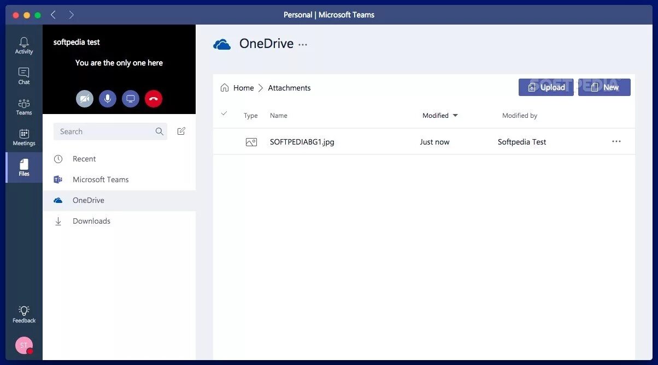The height and width of the screenshot is (365, 658).
Task: Click the Upload button
Action: point(546,87)
